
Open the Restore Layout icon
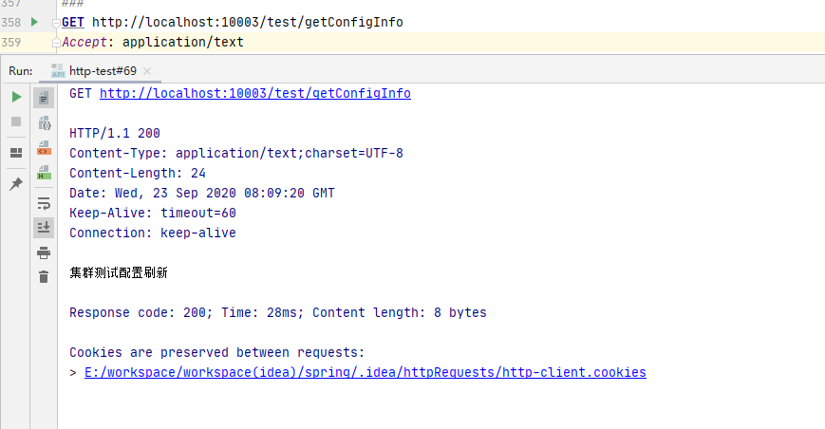point(16,152)
